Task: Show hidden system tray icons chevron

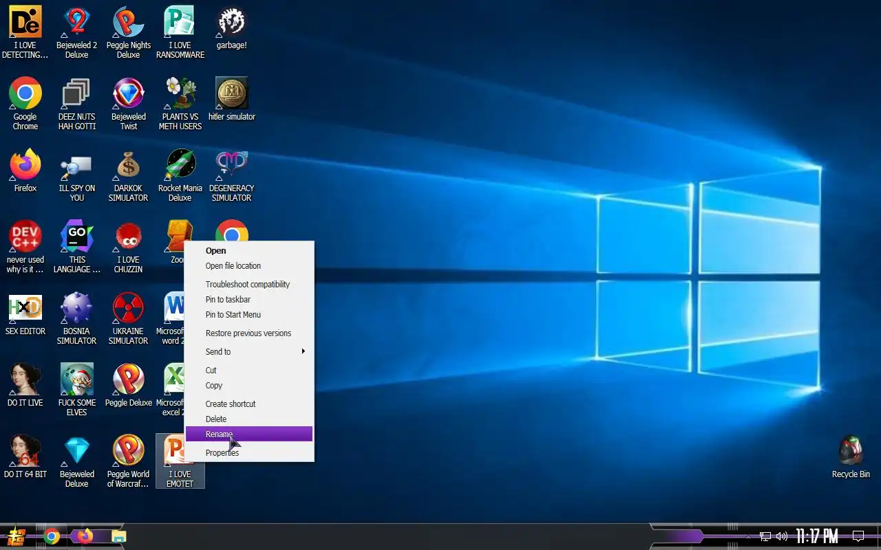Action: point(748,536)
